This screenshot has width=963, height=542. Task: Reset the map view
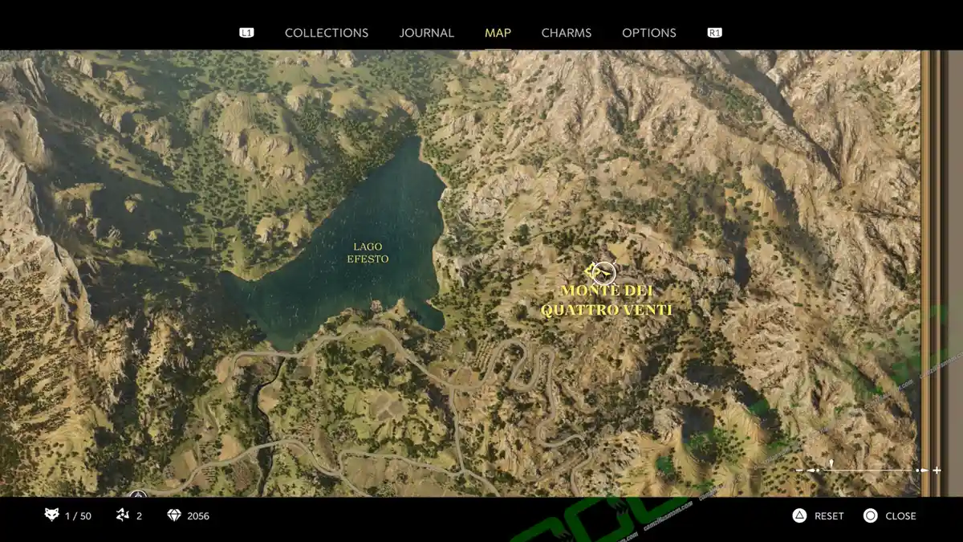[x=829, y=516]
